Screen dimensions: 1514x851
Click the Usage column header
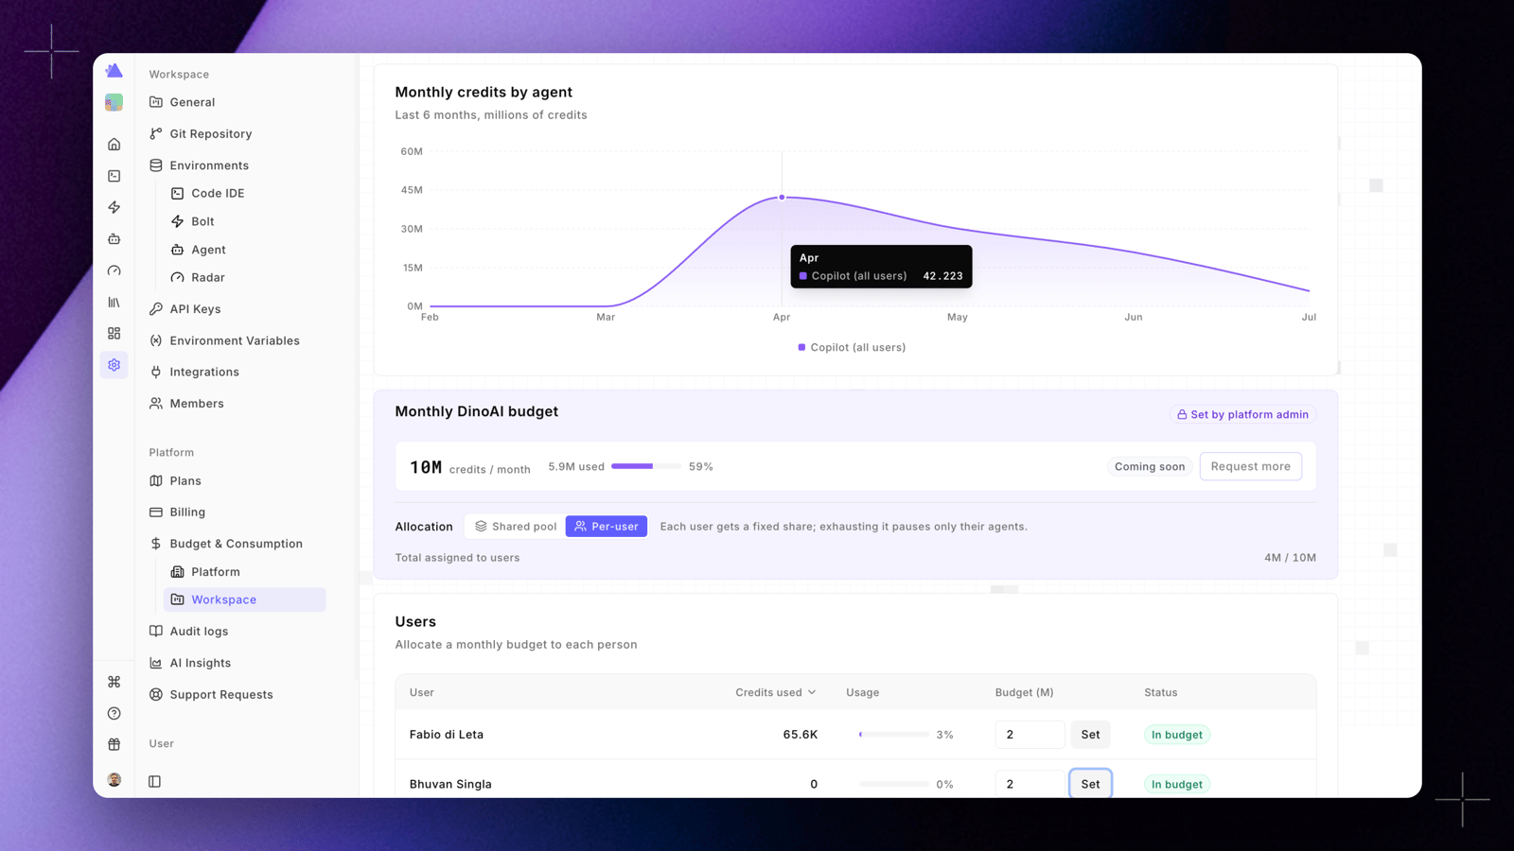click(x=862, y=692)
